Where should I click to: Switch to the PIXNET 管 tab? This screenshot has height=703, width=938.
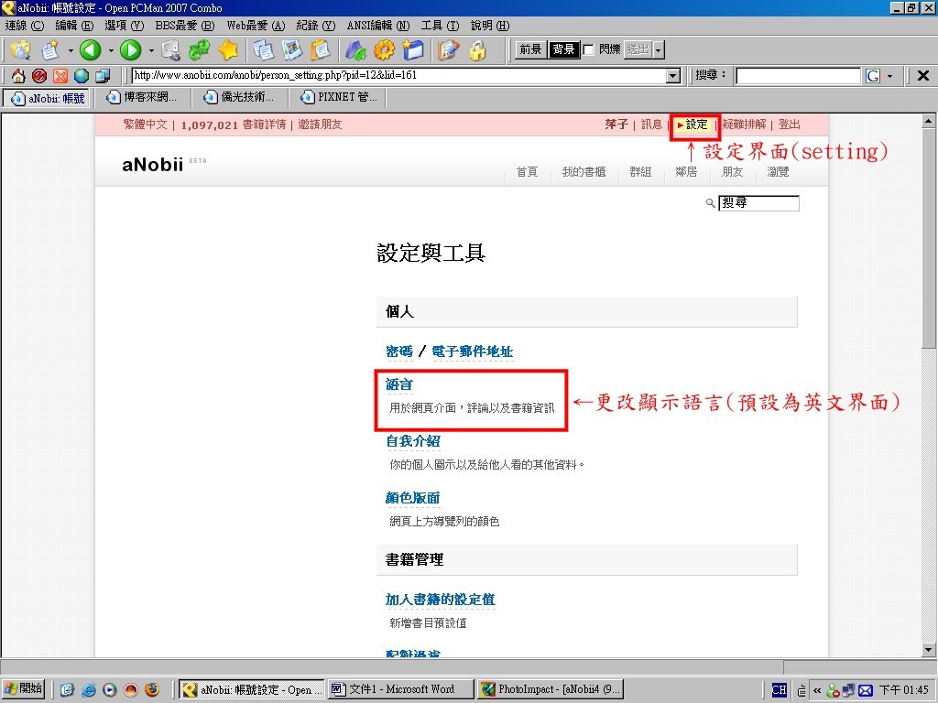(x=340, y=97)
